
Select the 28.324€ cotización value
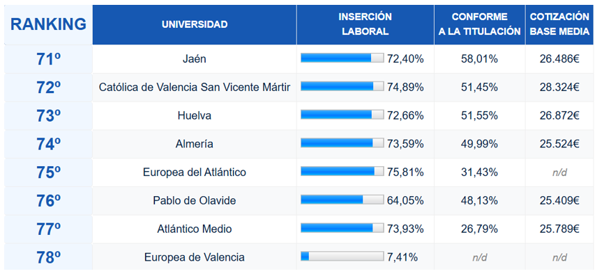pyautogui.click(x=559, y=88)
